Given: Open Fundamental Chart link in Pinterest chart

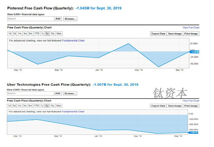Looking at the screenshot, I should [73, 40].
